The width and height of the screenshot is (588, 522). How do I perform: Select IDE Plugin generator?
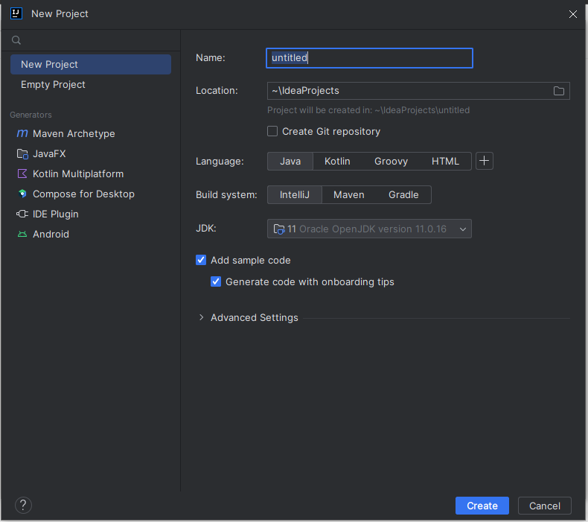point(91,214)
